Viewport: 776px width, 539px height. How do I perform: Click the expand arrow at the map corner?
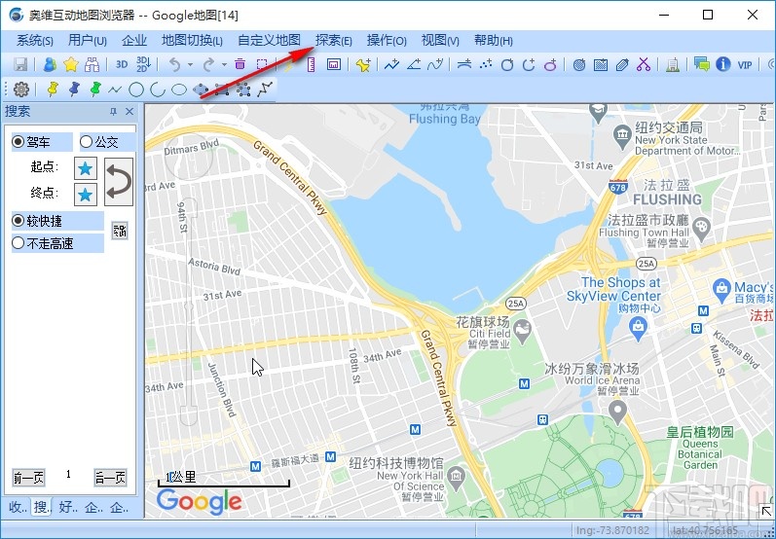(x=765, y=510)
